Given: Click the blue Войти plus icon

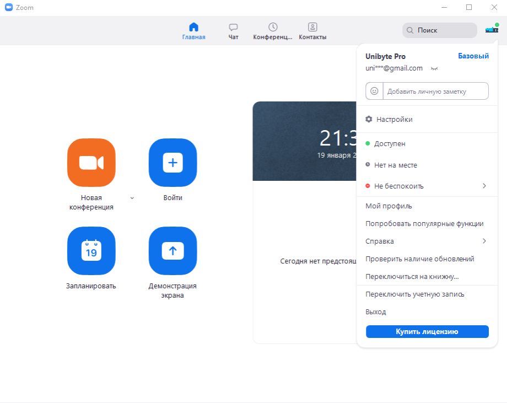Looking at the screenshot, I should pos(172,163).
